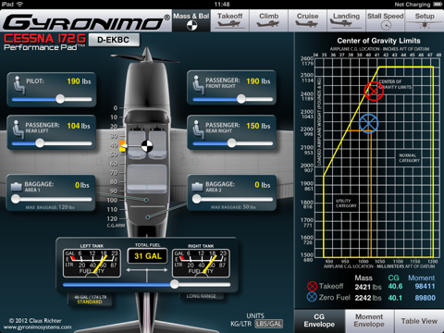This screenshot has width=444, height=333.
Task: Toggle units to LBS/GAL
Action: (x=269, y=324)
